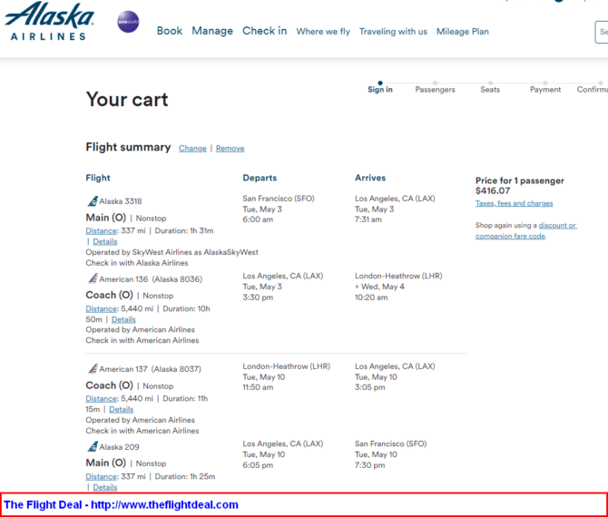
Task: Click Operated by SkyWest Airlines text
Action: click(172, 252)
